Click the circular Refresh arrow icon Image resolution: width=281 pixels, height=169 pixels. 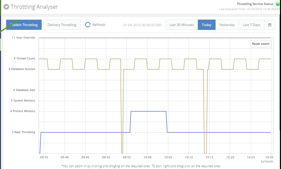click(88, 25)
